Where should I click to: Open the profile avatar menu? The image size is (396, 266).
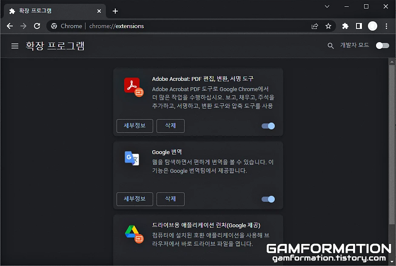click(x=373, y=26)
